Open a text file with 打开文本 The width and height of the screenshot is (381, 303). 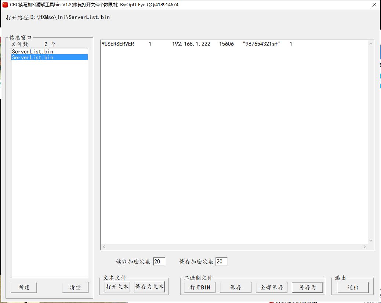(x=117, y=287)
